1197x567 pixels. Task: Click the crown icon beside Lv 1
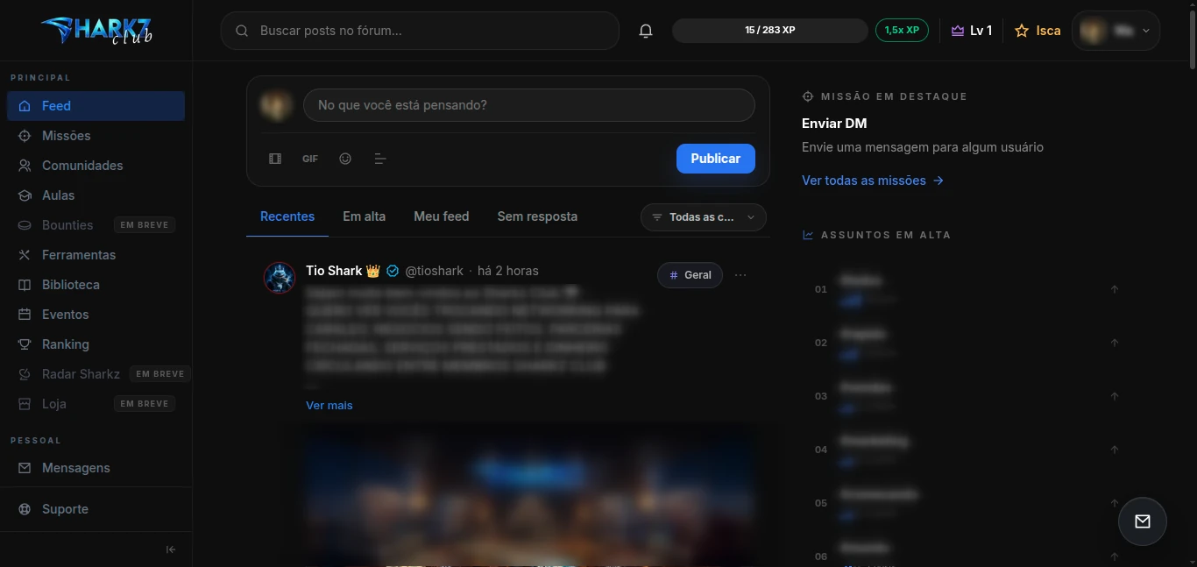point(958,31)
